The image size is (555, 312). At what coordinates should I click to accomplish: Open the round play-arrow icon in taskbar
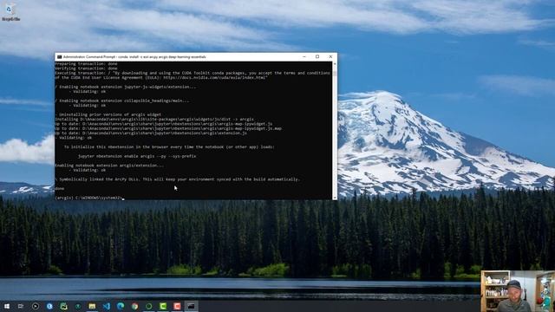[36, 306]
